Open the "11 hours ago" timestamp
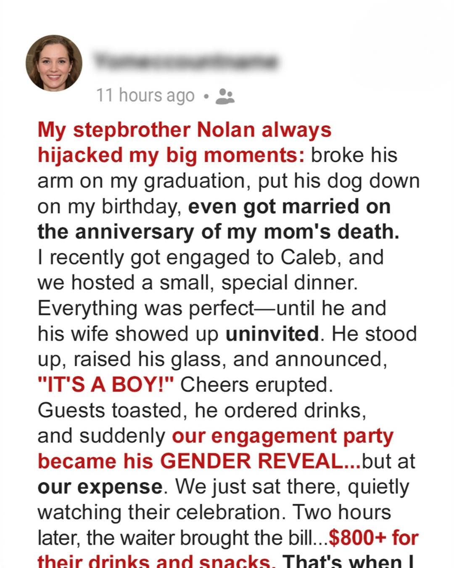This screenshot has width=454, height=568. pyautogui.click(x=145, y=96)
